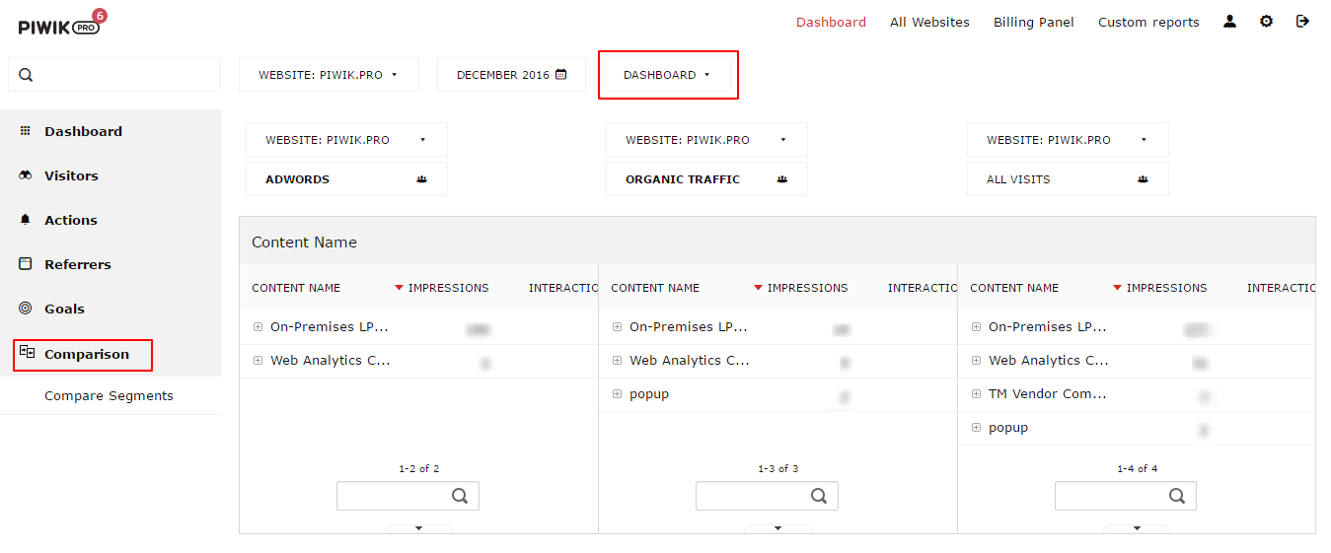The image size is (1331, 553).
Task: Click the segment people icon beside ALL VISITS
Action: [1143, 179]
